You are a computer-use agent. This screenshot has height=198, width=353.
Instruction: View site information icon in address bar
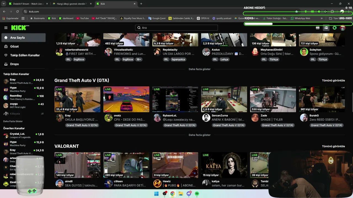click(25, 12)
